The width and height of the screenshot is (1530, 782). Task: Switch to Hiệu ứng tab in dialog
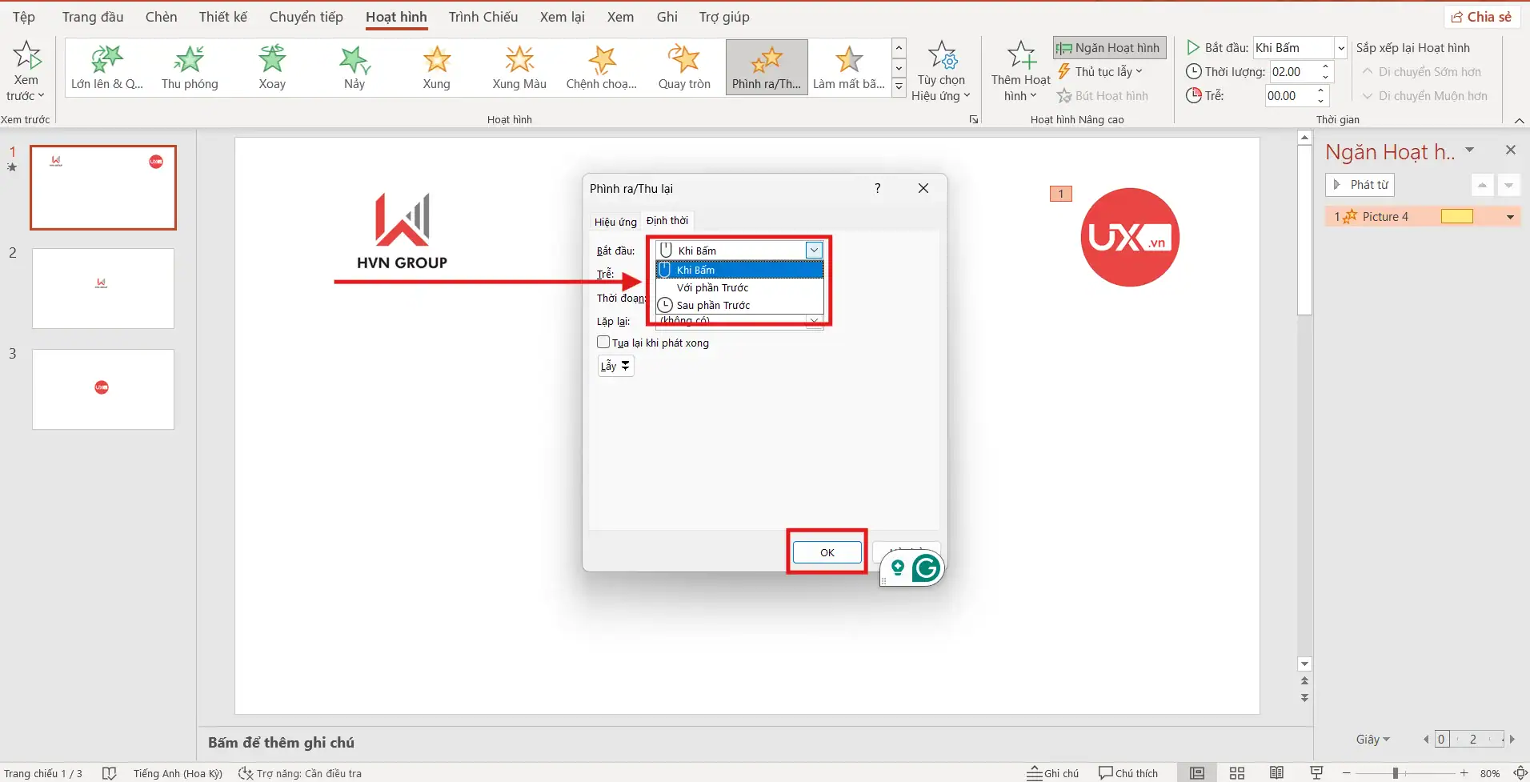pos(615,222)
